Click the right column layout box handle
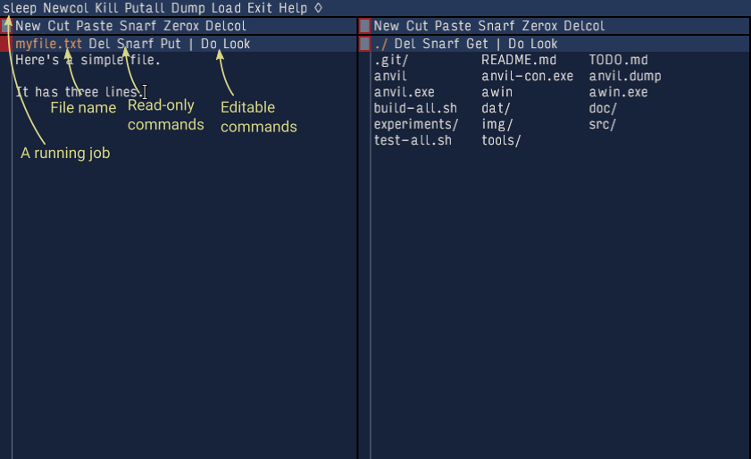The image size is (751, 459). coord(364,26)
